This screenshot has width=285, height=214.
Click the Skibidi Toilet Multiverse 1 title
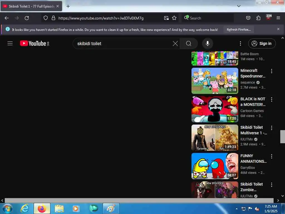click(x=254, y=130)
